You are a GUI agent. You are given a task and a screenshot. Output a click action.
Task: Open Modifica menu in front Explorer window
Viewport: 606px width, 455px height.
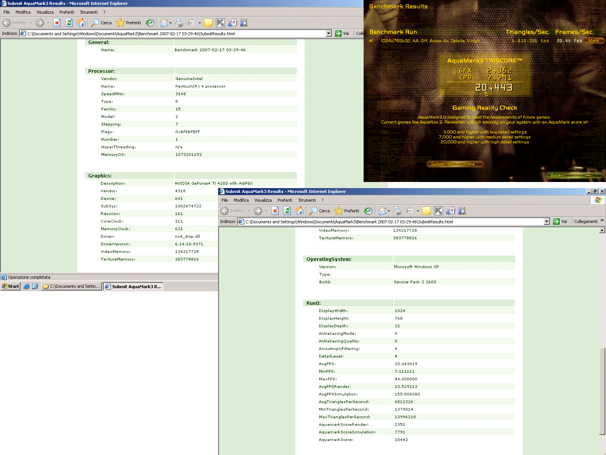(x=241, y=200)
